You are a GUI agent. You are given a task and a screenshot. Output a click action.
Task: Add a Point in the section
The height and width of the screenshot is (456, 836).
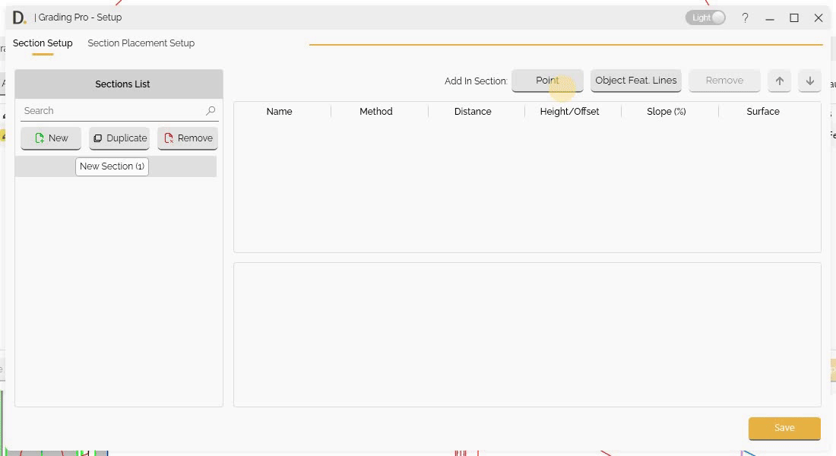547,81
